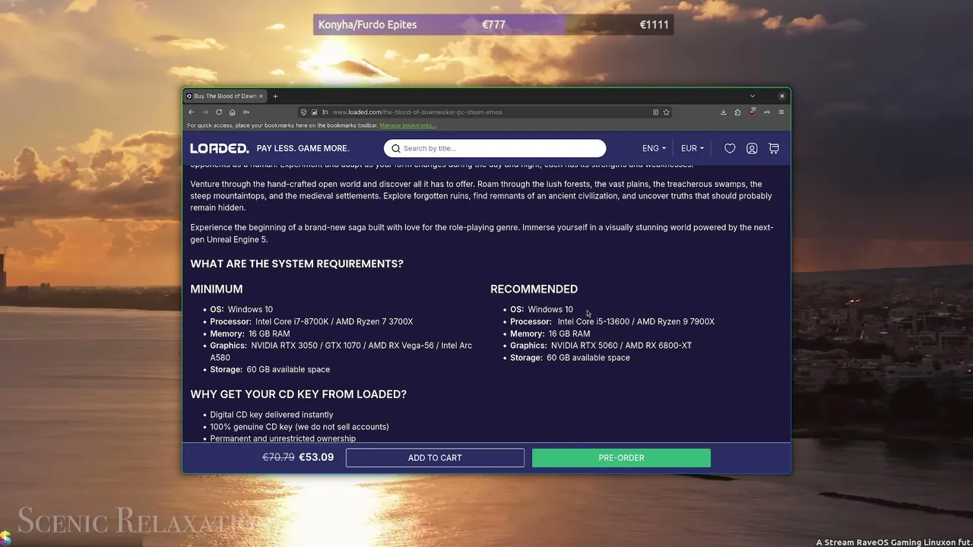
Task: Click the PAY LESS. GAME MORE. slogan
Action: [303, 148]
